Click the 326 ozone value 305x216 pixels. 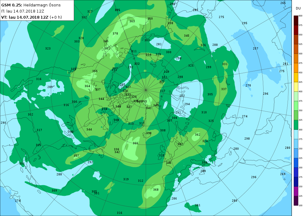click(203, 45)
